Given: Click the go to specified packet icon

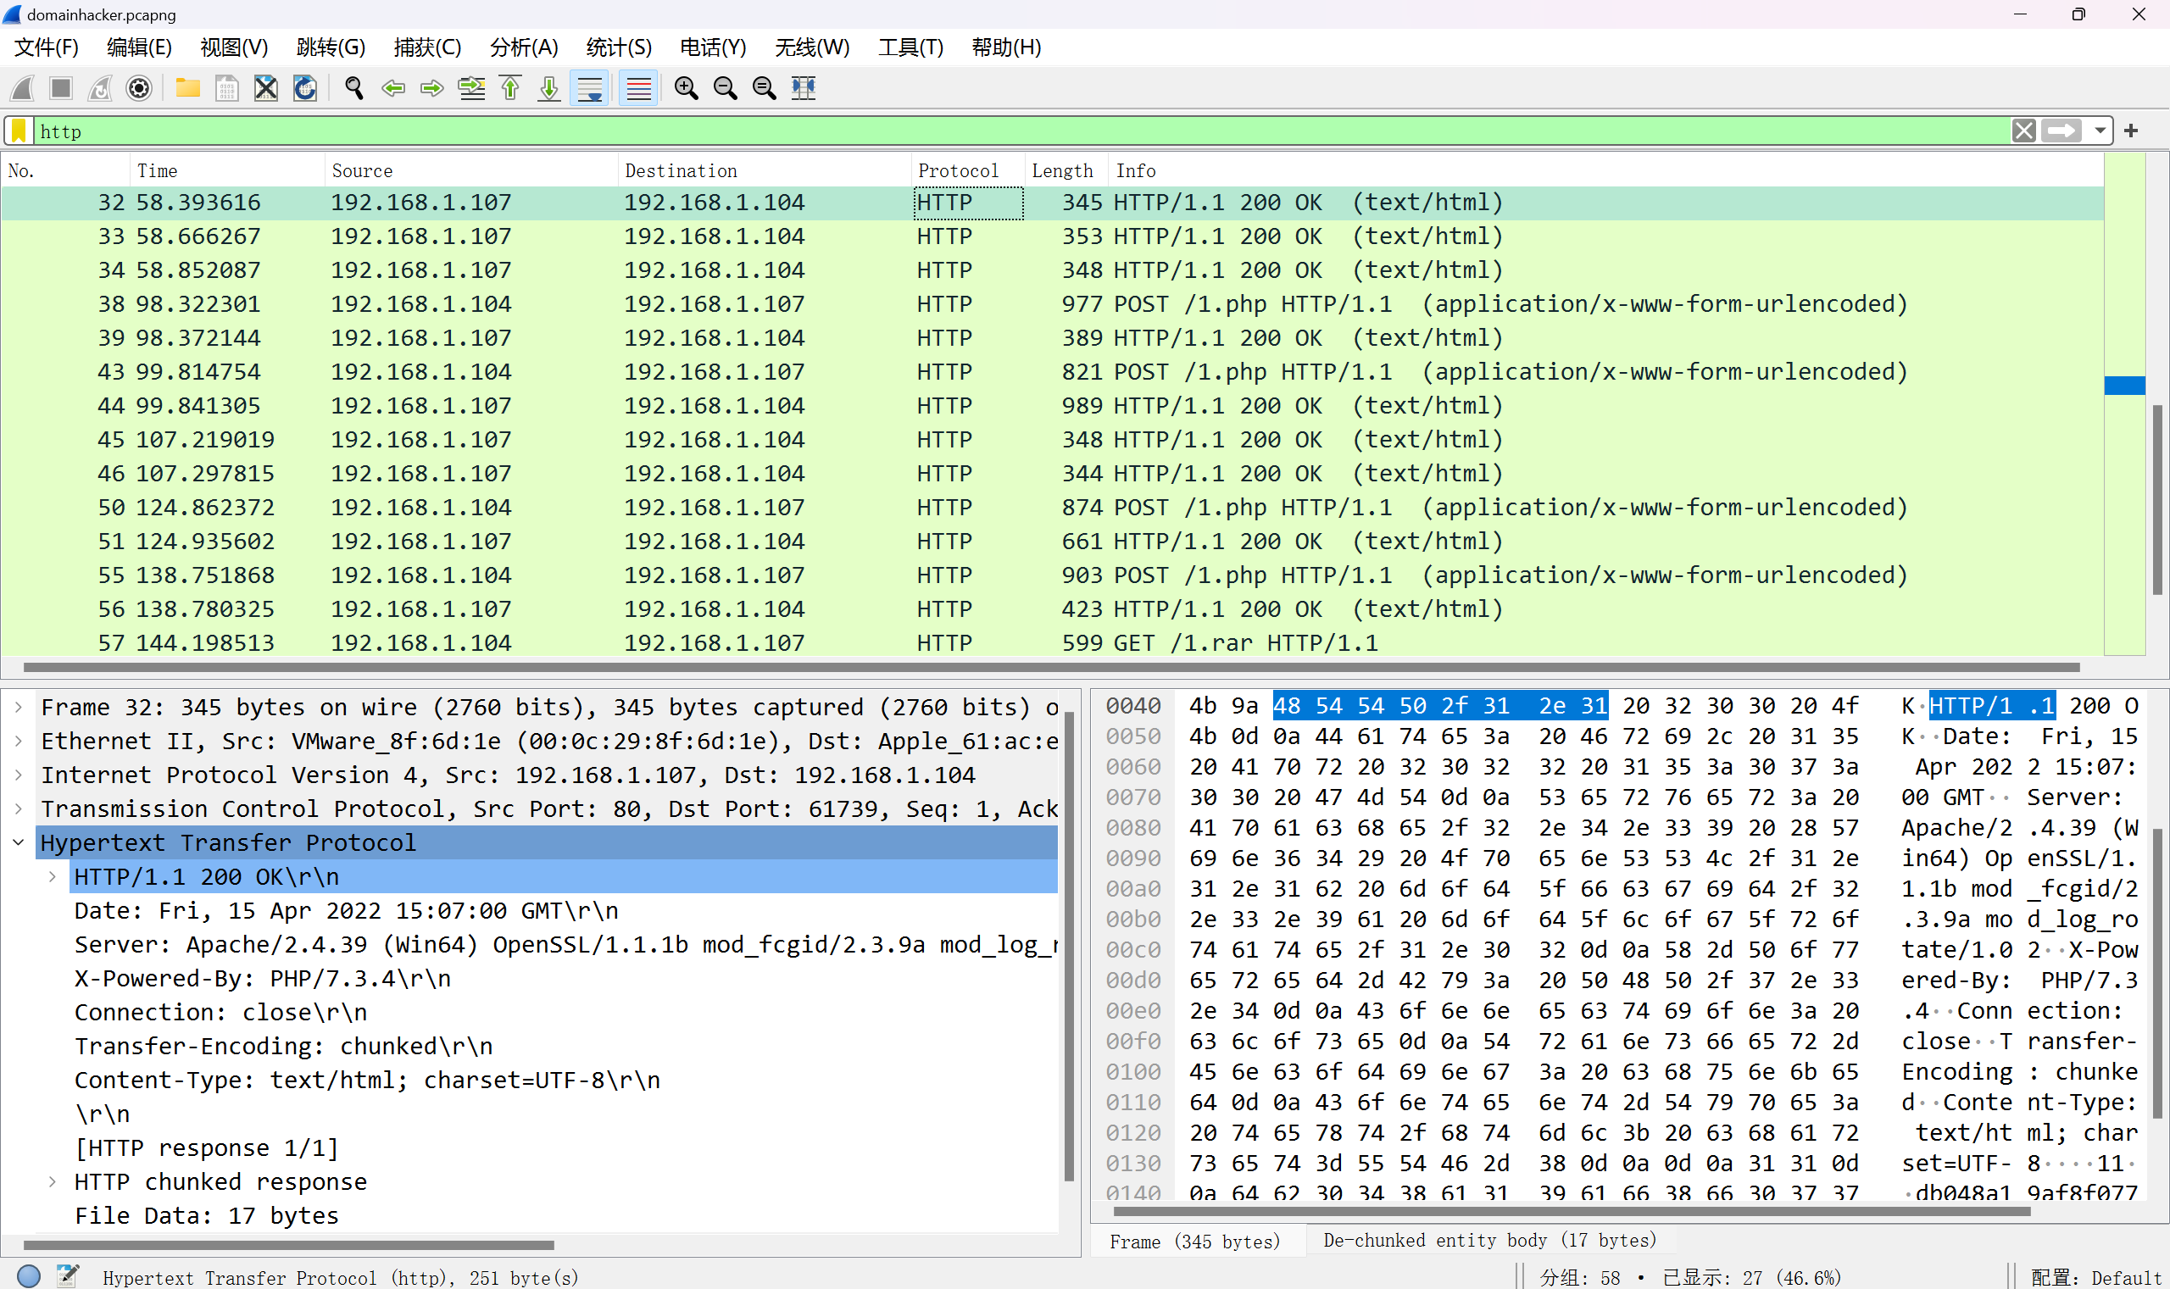Looking at the screenshot, I should pyautogui.click(x=471, y=88).
